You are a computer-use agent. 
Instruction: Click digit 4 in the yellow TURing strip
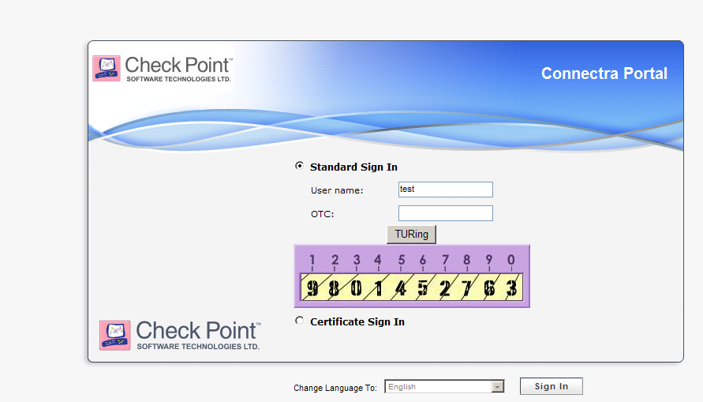[401, 288]
